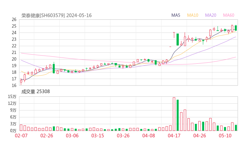Click the 02-26 date label
The width and height of the screenshot is (241, 143).
(x=47, y=136)
